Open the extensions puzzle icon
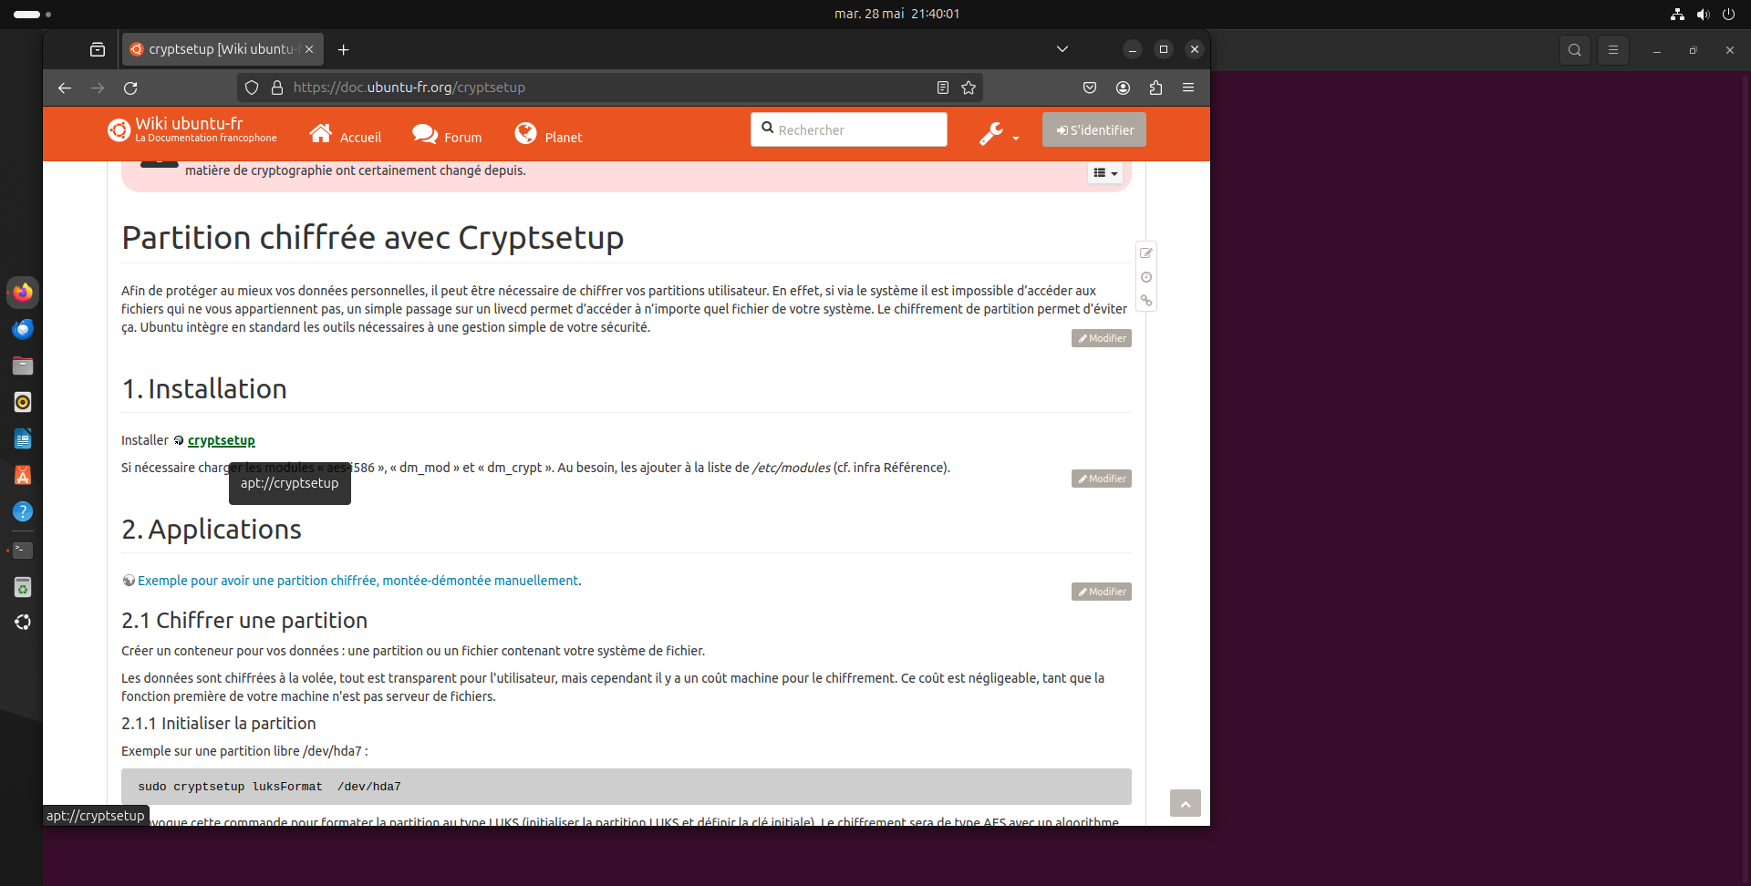The image size is (1751, 886). click(x=1155, y=88)
